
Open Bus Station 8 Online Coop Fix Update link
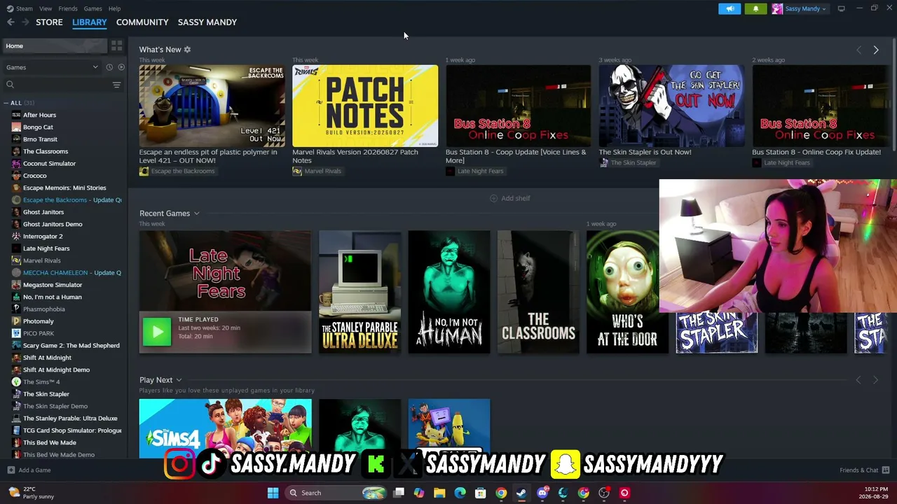point(816,152)
